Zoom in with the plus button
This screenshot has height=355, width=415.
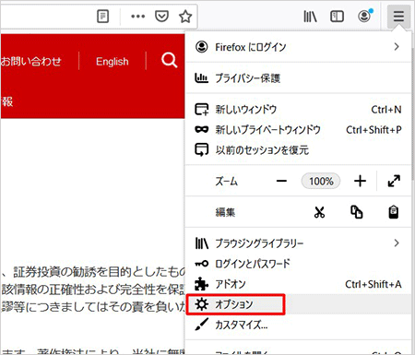tap(360, 181)
